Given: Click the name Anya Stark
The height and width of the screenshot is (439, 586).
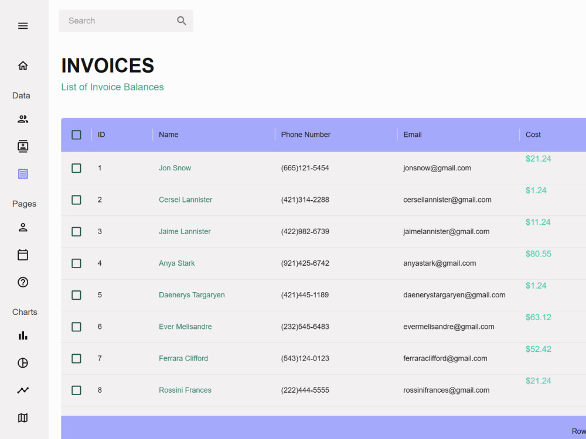Looking at the screenshot, I should click(x=177, y=263).
